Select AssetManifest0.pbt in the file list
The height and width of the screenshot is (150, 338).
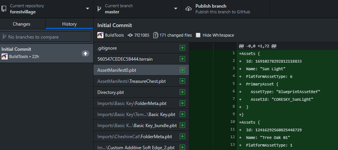pos(141,70)
